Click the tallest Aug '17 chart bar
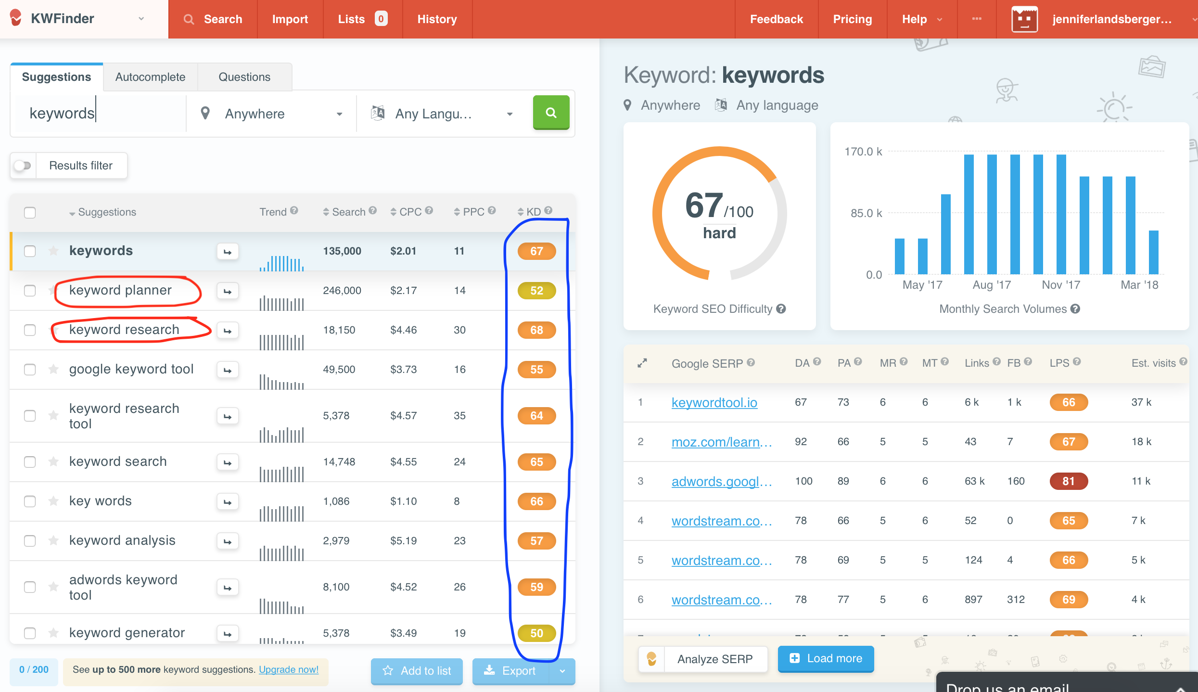 [992, 214]
